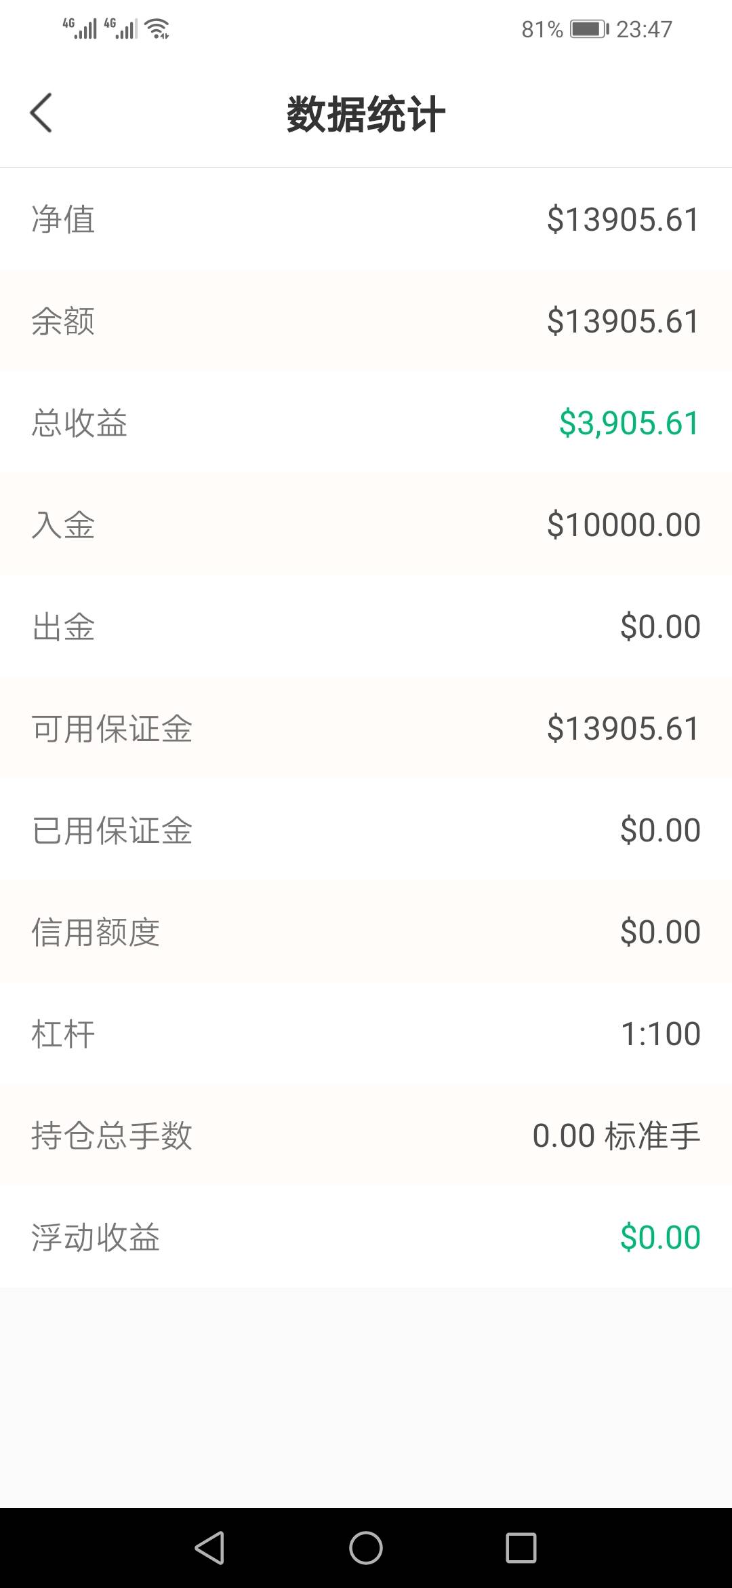Tap the green 总收益 value $3,905.61
Viewport: 732px width, 1588px height.
[628, 423]
